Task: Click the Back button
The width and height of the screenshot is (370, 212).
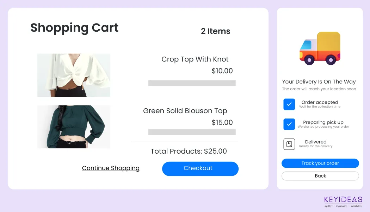Action: coord(320,176)
